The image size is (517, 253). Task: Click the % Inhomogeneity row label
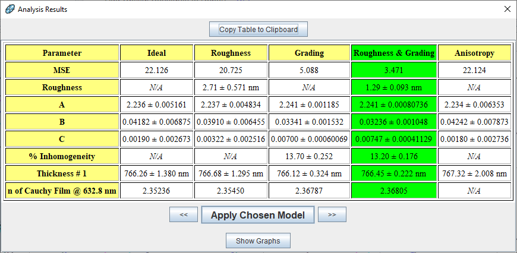coord(62,156)
